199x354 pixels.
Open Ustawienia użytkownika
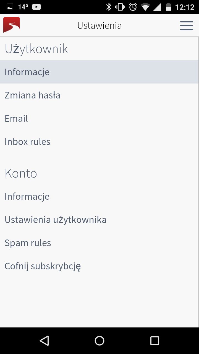(99, 220)
